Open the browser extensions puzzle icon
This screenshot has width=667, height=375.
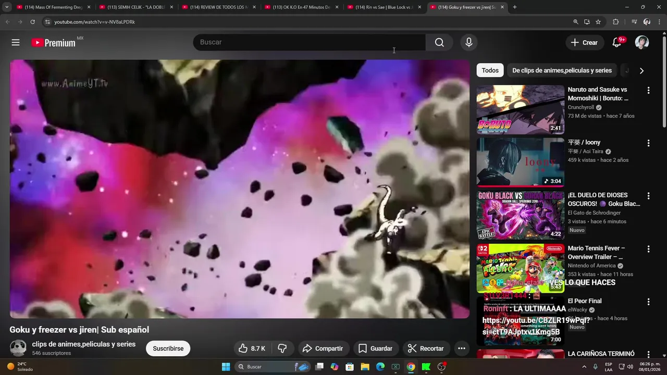tap(616, 22)
